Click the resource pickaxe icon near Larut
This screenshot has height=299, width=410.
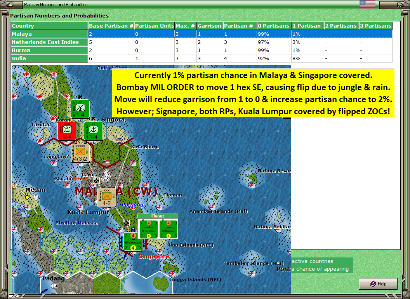[97, 181]
